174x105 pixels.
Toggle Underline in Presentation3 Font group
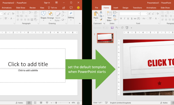pos(128,19)
